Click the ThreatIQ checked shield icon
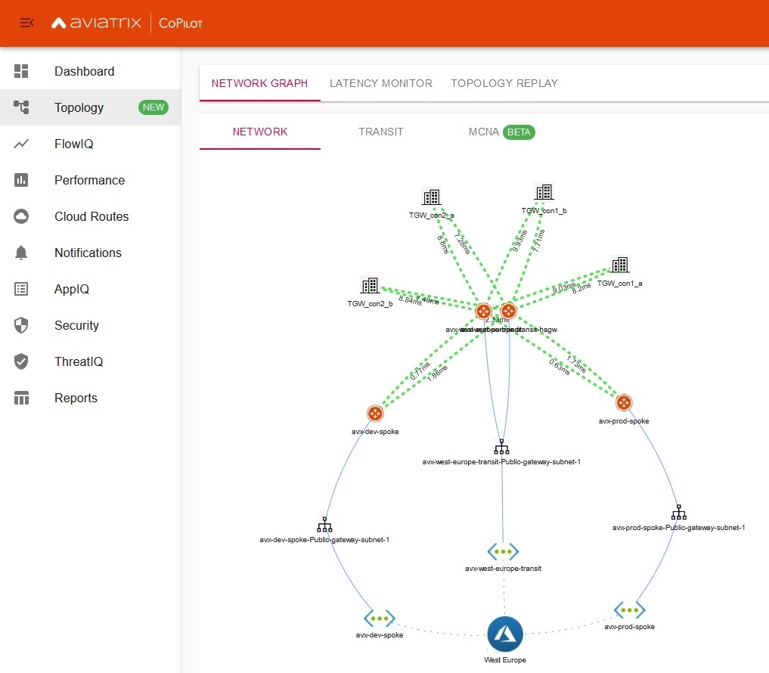This screenshot has height=673, width=769. 21,361
